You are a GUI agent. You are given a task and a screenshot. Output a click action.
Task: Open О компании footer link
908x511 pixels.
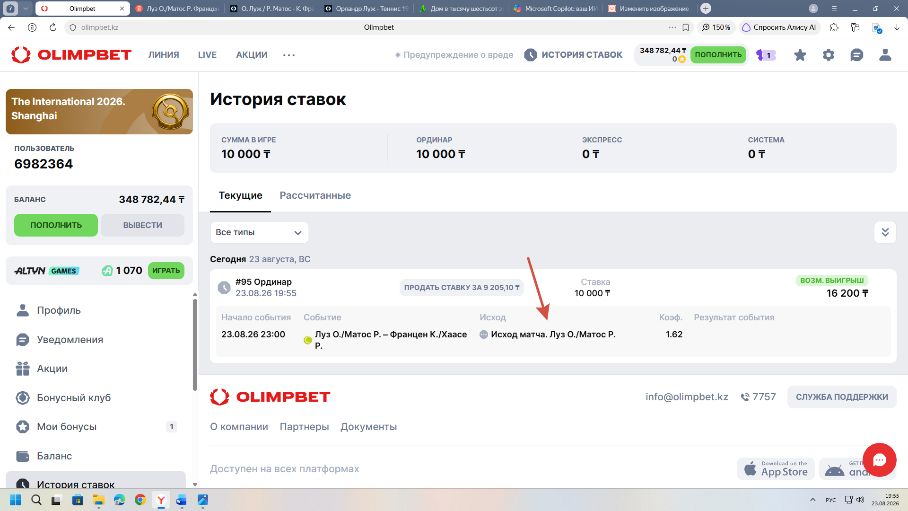click(239, 427)
